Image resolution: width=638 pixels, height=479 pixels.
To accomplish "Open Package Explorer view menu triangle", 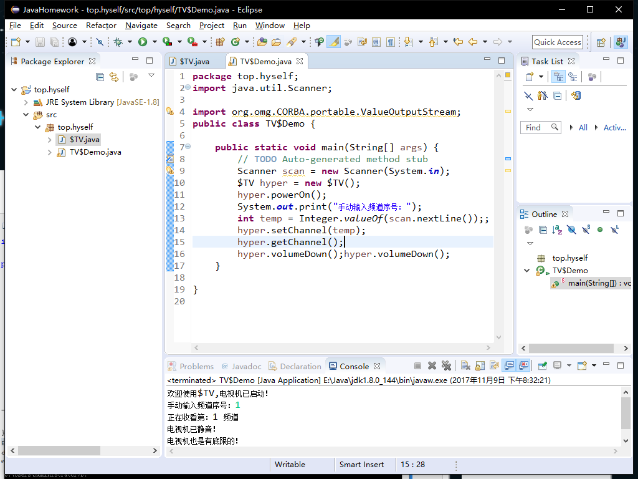I will (x=151, y=75).
